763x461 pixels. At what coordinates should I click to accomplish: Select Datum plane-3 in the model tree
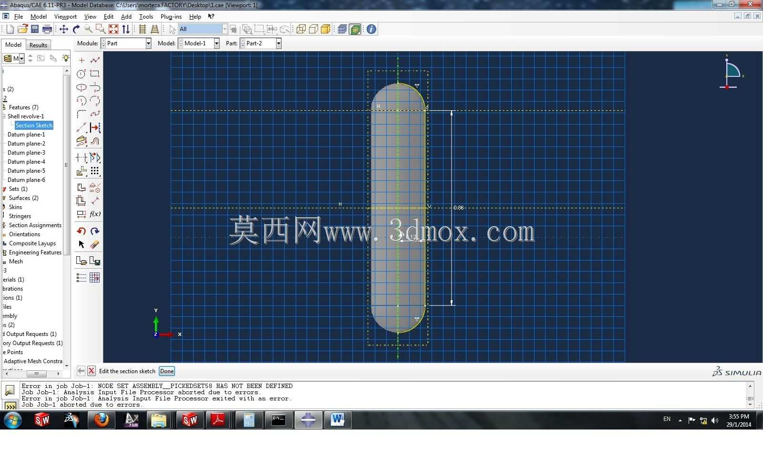pos(26,153)
